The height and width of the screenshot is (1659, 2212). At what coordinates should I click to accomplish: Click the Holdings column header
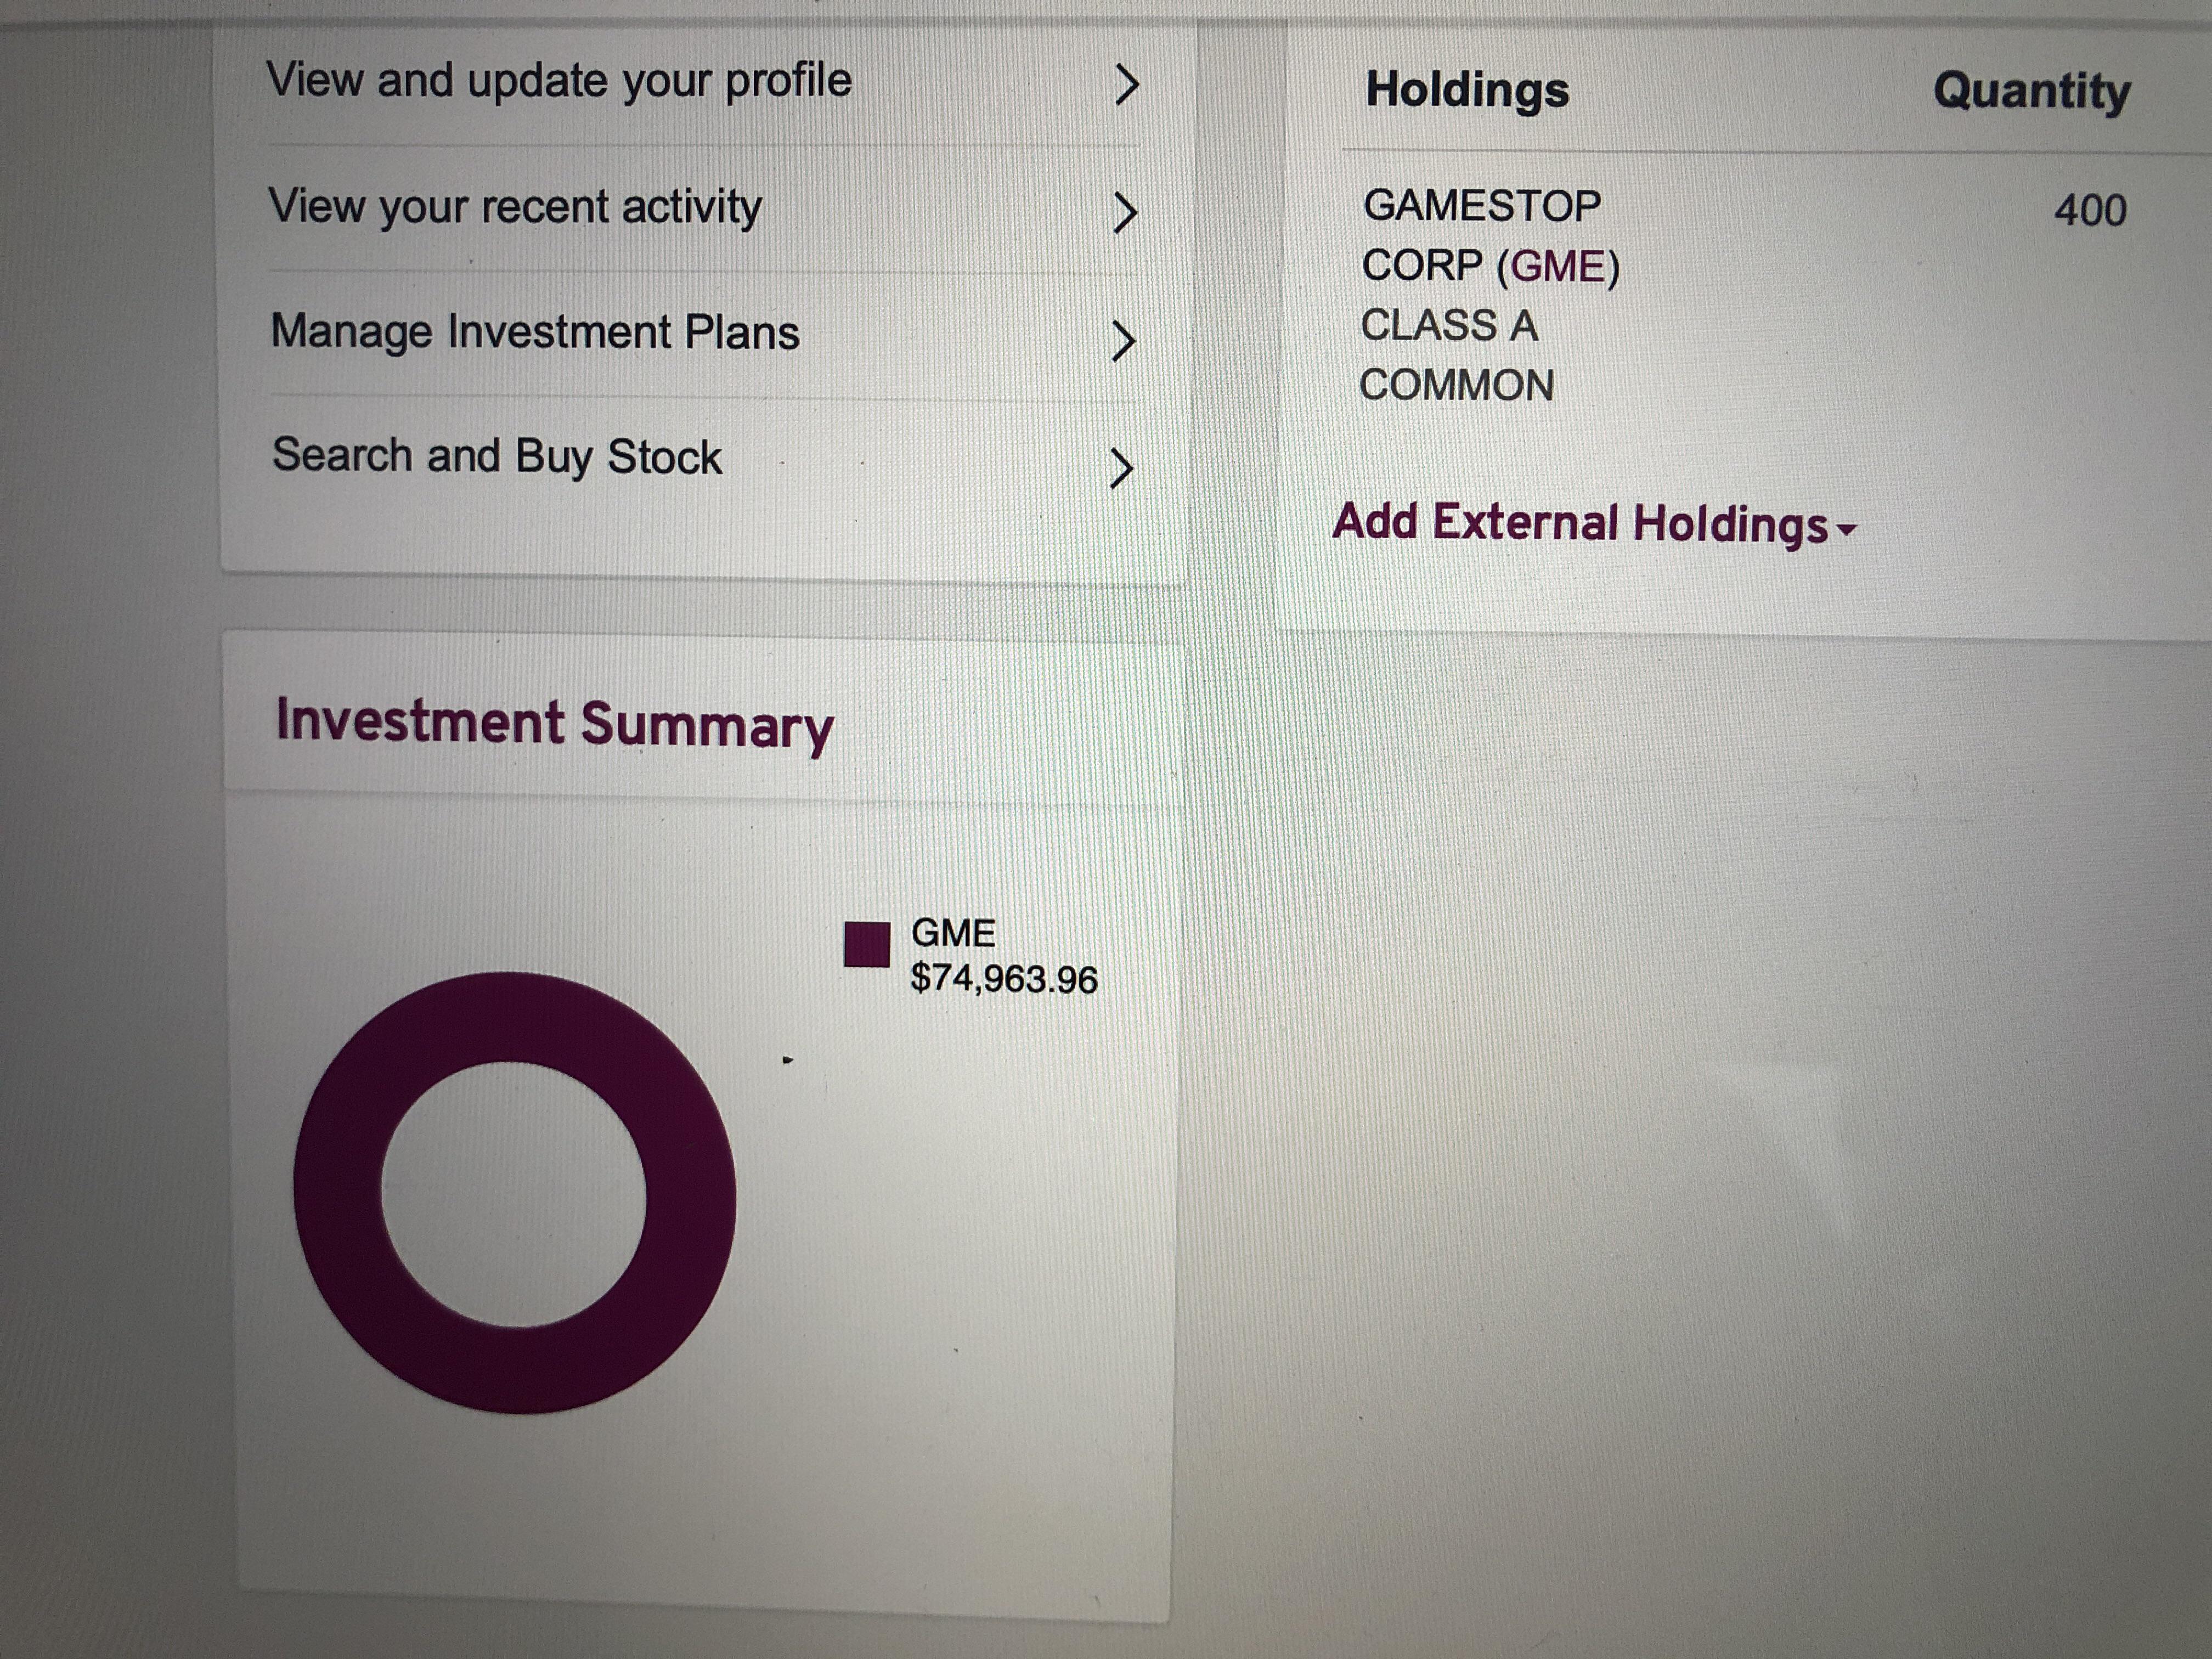1467,90
